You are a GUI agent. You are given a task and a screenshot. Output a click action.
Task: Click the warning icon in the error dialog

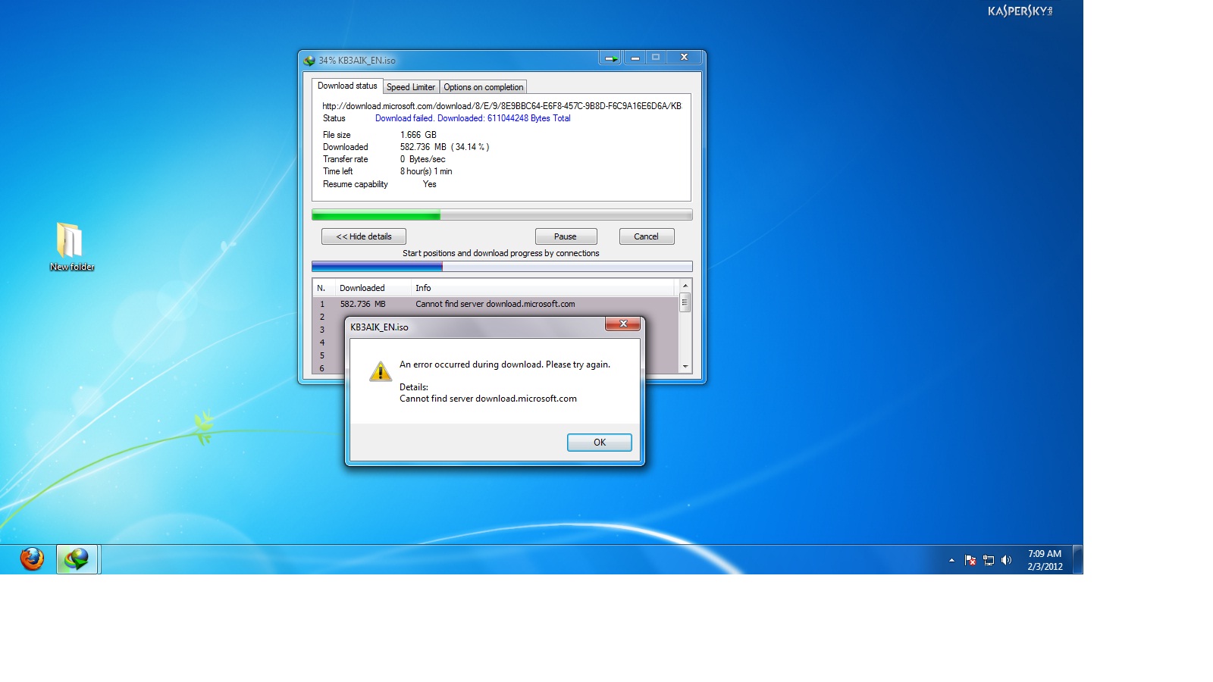tap(380, 371)
